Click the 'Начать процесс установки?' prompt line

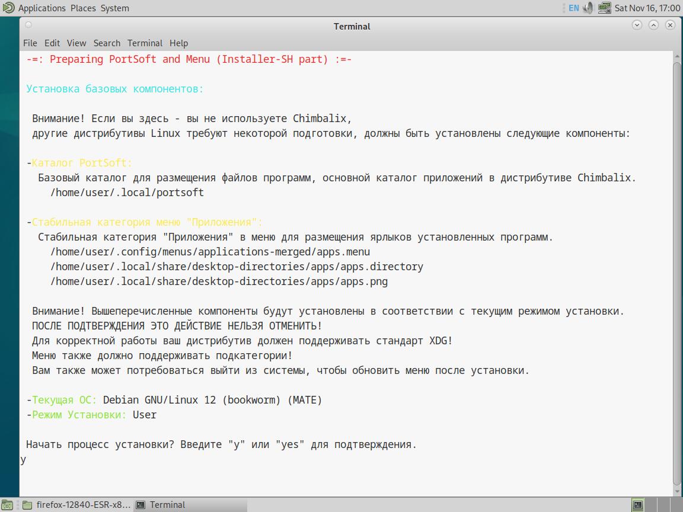221,444
